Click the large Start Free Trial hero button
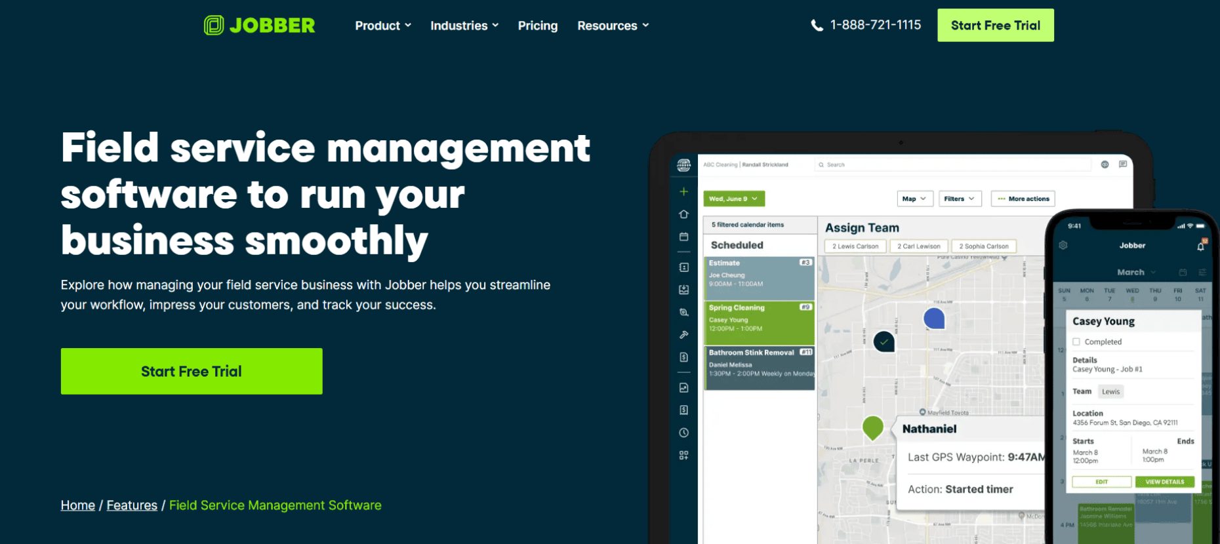 tap(192, 371)
